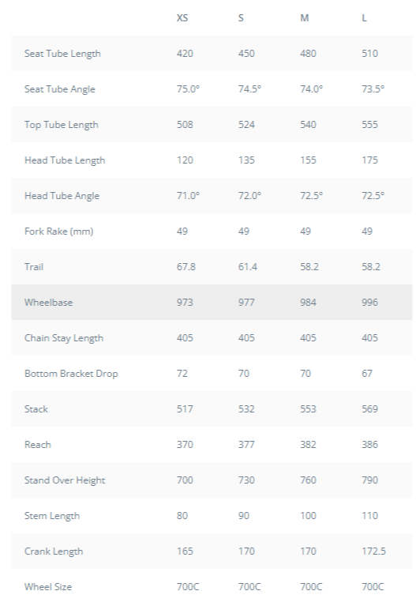The width and height of the screenshot is (416, 606).
Task: Click the Trail row label
Action: coord(34,267)
